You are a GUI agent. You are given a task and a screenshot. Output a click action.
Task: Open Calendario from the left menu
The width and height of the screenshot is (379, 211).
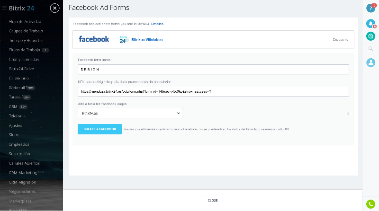tap(19, 78)
